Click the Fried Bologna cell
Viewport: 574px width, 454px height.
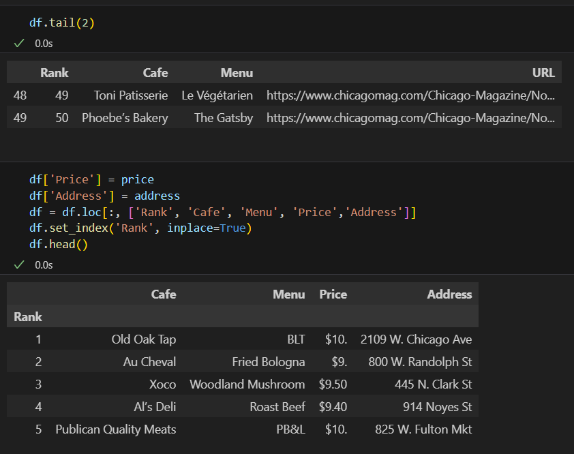coord(269,362)
